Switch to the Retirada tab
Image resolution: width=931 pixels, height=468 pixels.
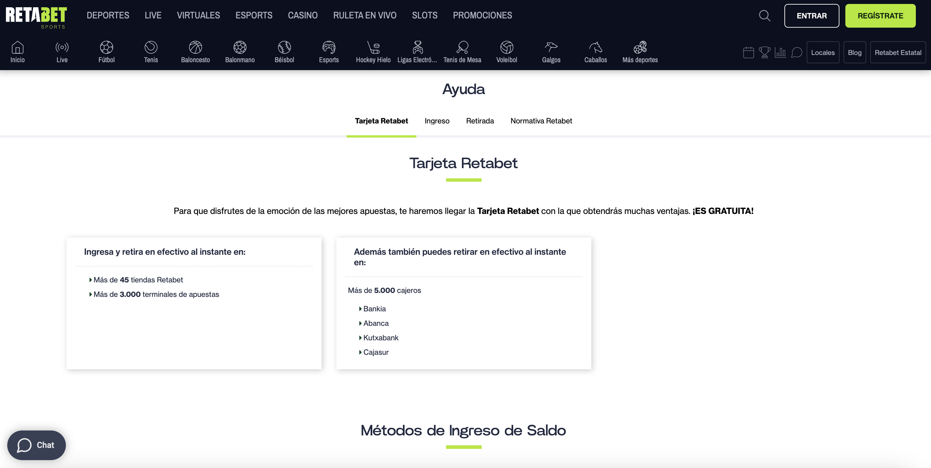[x=480, y=121]
